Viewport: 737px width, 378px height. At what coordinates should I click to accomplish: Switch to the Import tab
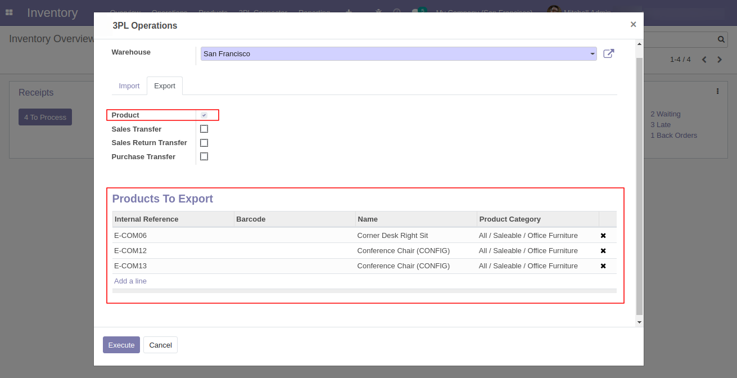click(x=129, y=86)
